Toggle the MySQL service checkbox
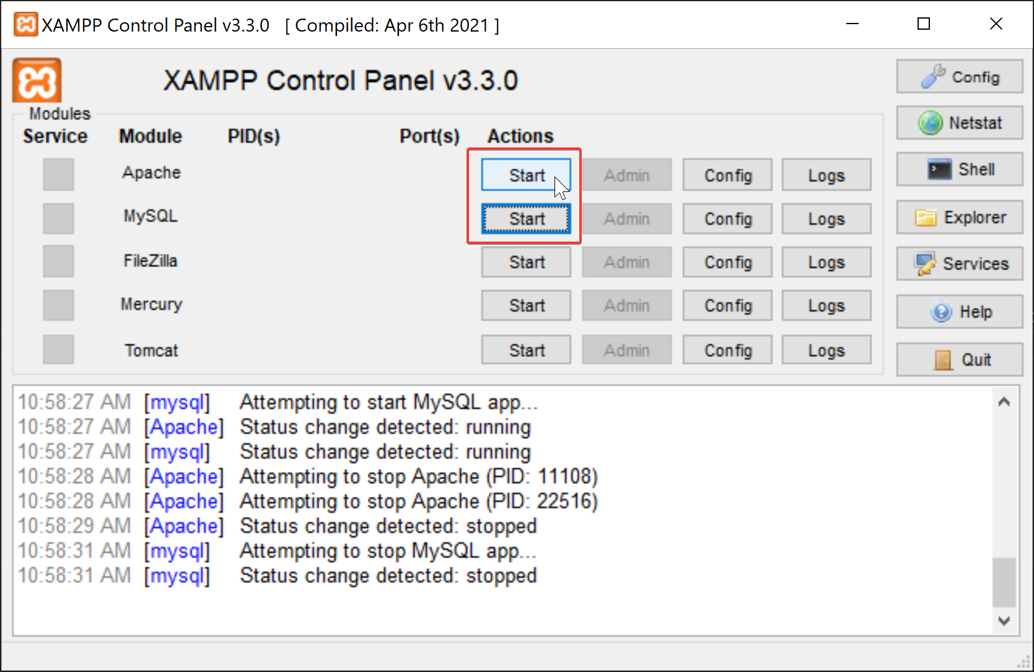1034x672 pixels. click(x=58, y=219)
